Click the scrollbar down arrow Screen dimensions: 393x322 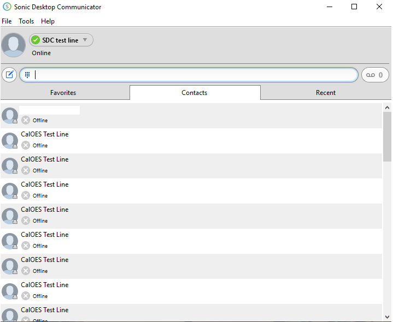tap(387, 317)
